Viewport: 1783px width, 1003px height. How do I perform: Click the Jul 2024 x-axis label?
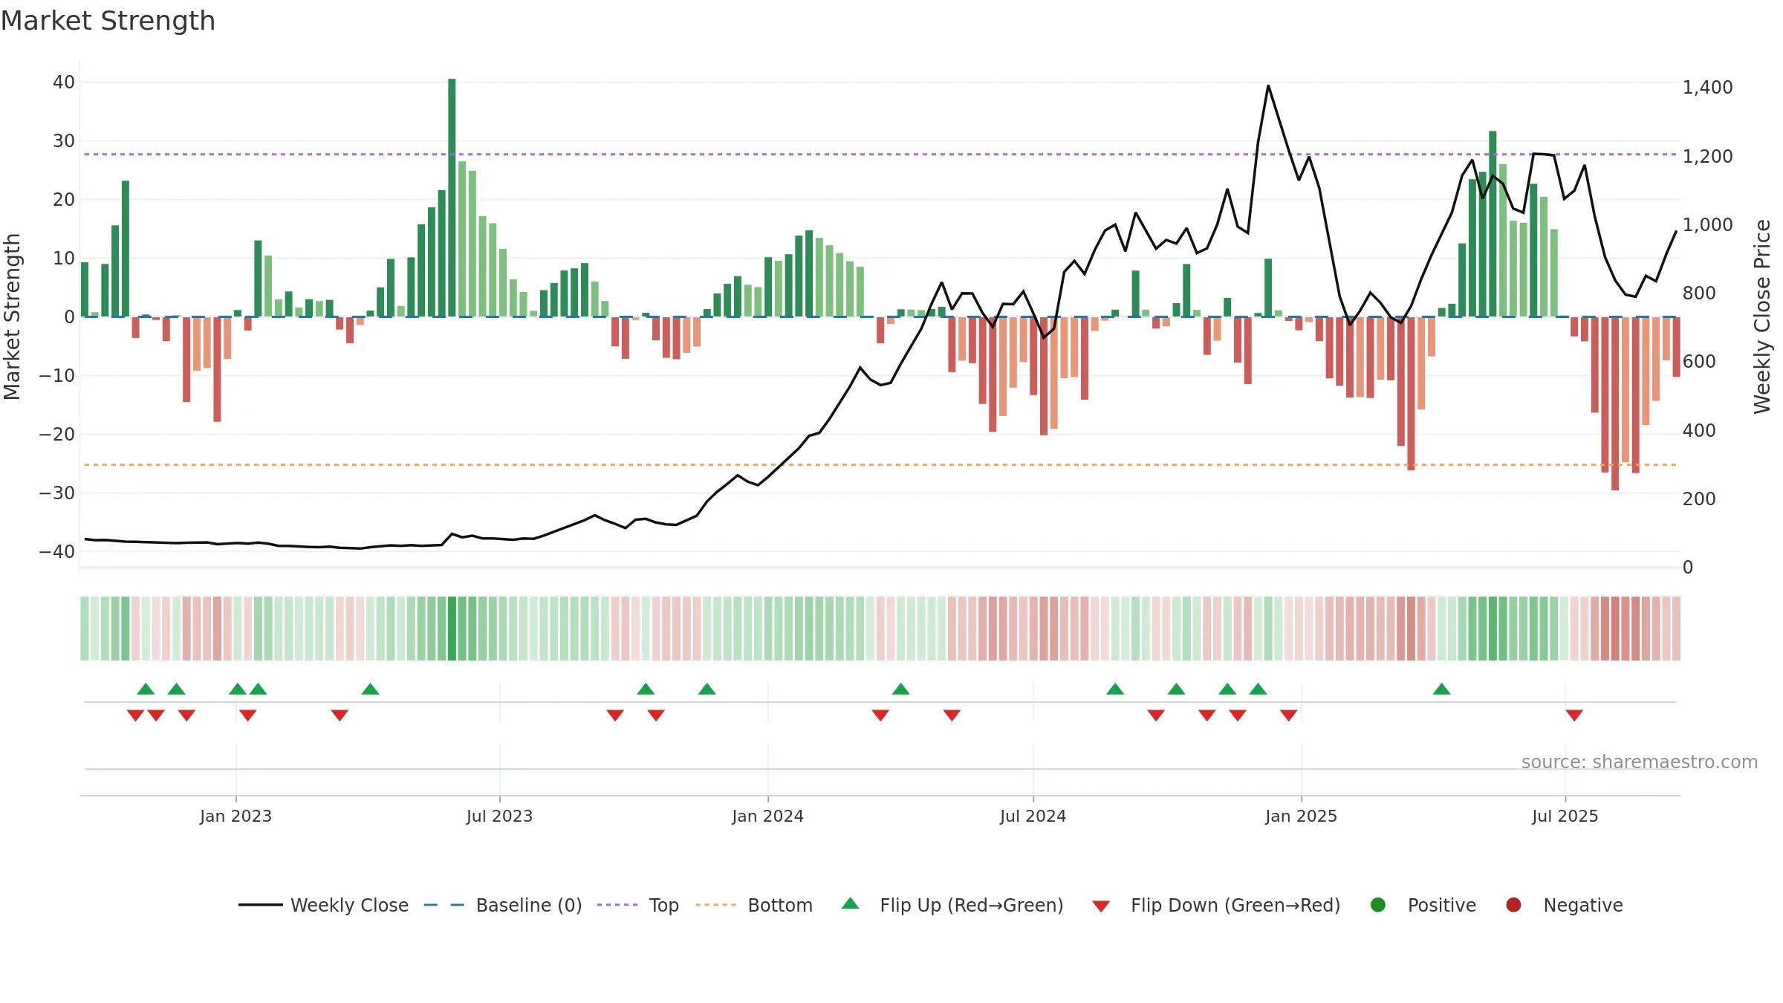pyautogui.click(x=1033, y=817)
